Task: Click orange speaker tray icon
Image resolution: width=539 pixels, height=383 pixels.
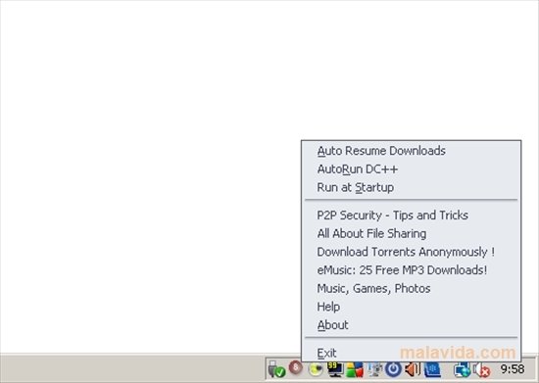Action: 413,369
